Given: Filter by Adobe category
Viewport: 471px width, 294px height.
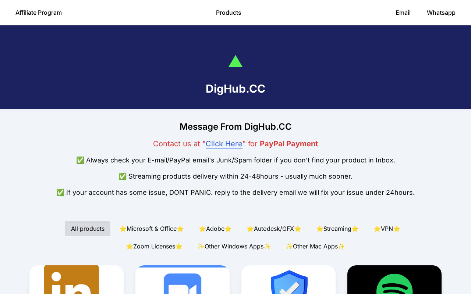Looking at the screenshot, I should [215, 229].
